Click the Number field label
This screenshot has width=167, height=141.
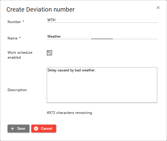click(16, 22)
